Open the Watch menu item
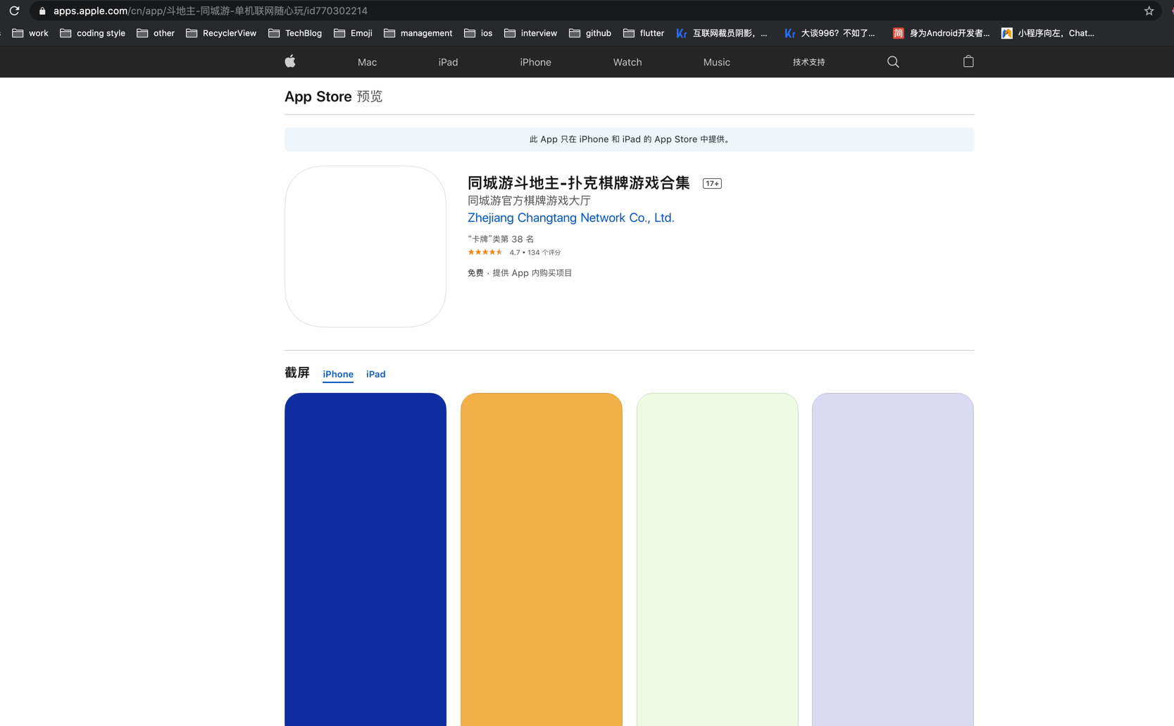The width and height of the screenshot is (1174, 726). pyautogui.click(x=627, y=62)
